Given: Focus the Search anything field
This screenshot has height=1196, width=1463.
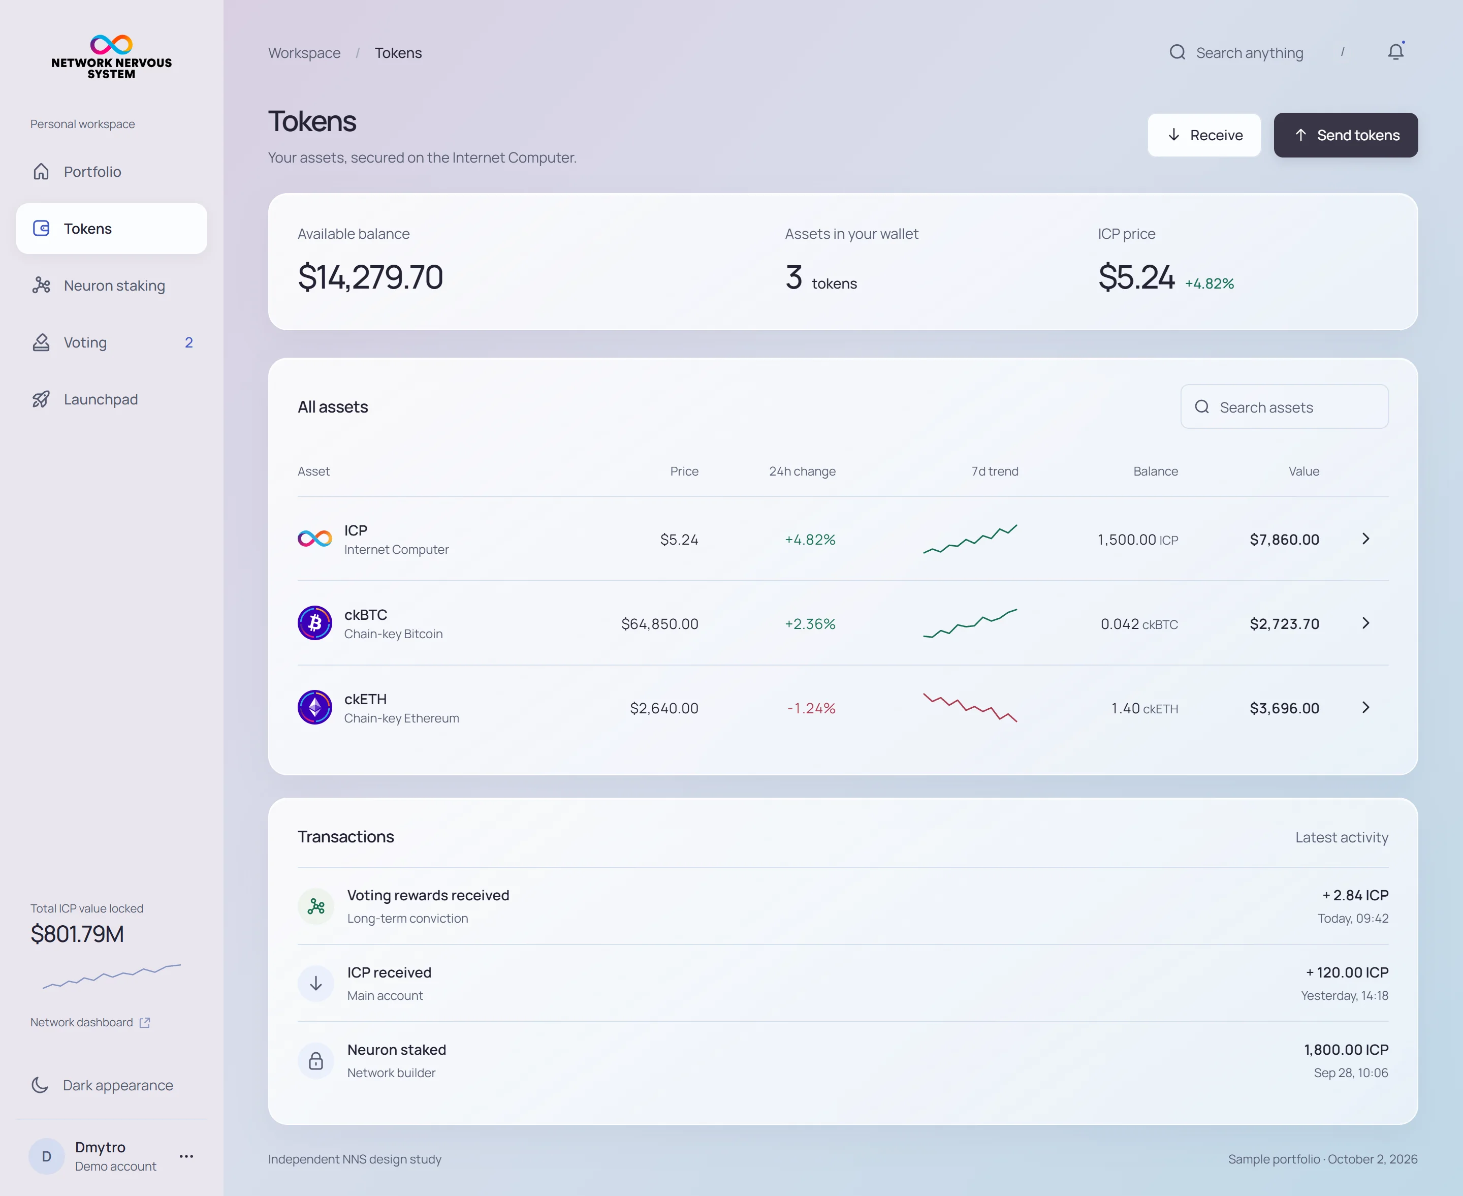Looking at the screenshot, I should (1258, 52).
